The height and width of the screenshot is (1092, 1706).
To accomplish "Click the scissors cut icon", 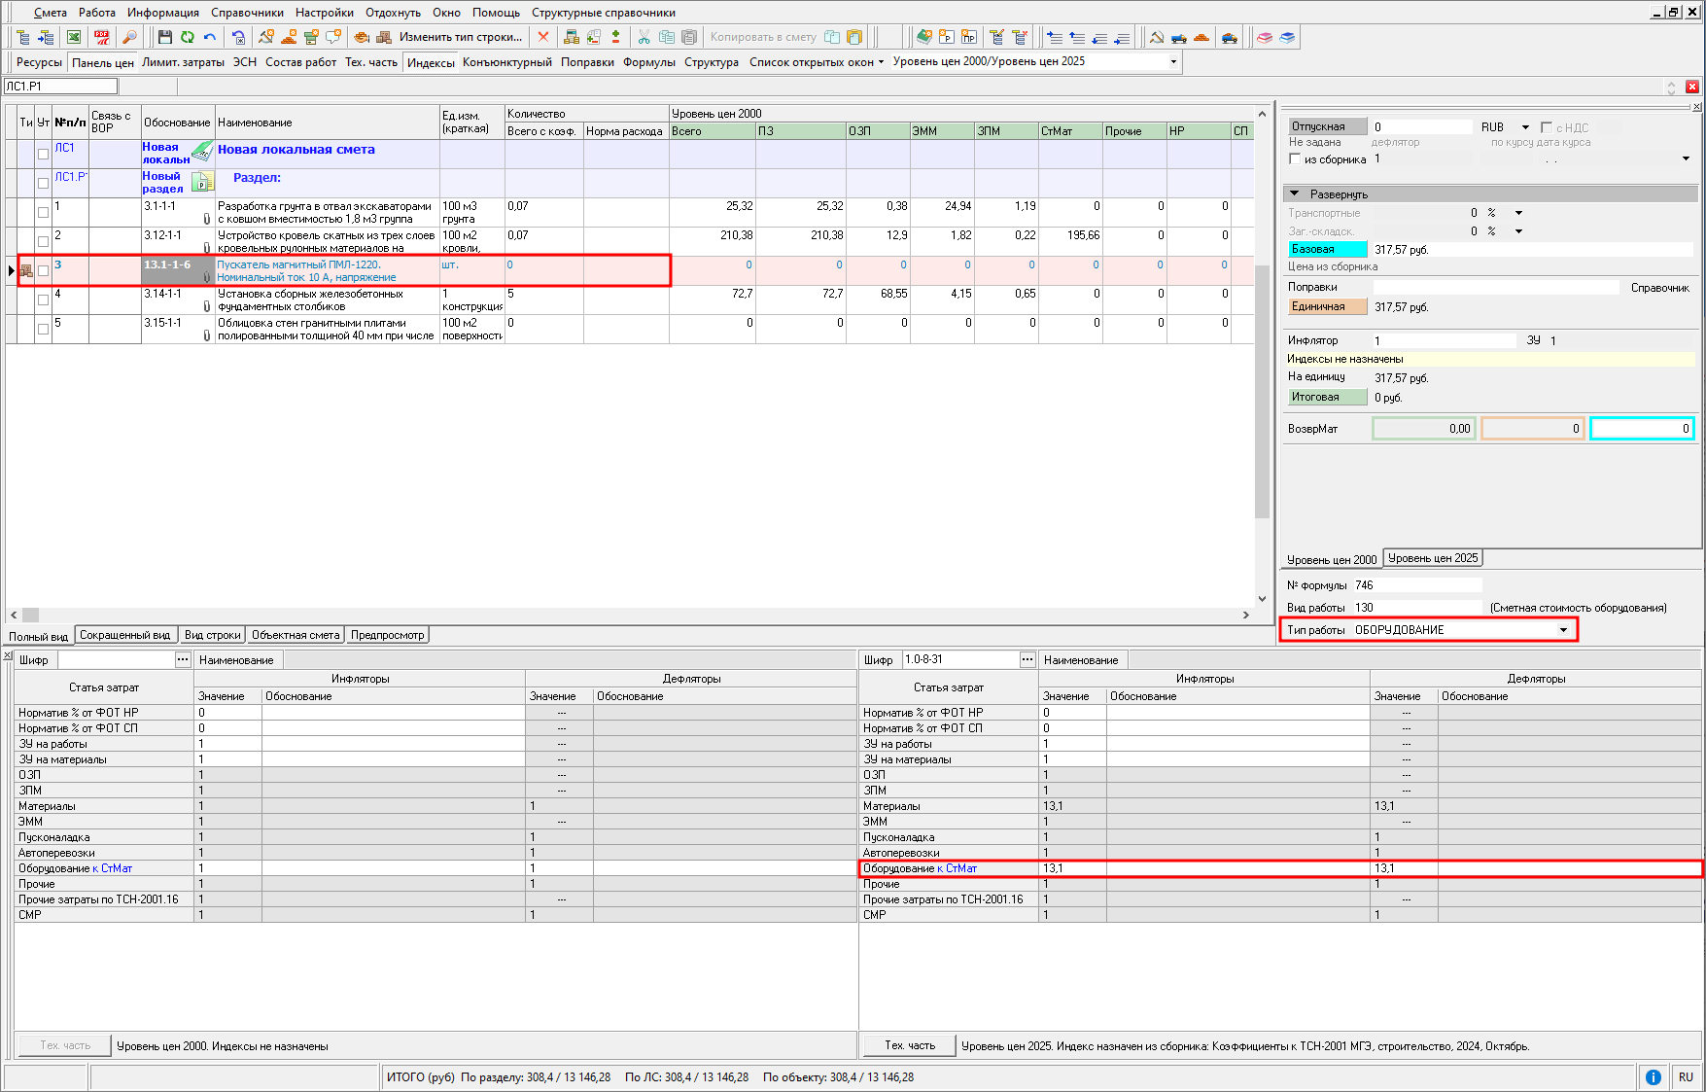I will click(644, 37).
